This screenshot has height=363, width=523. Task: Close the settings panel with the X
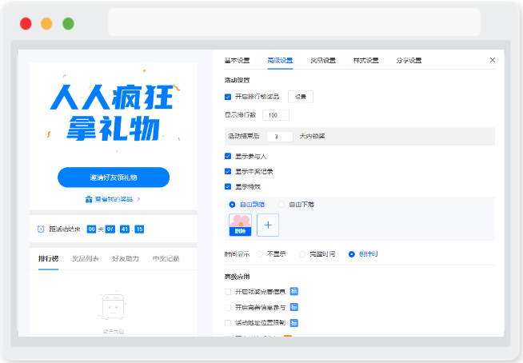493,60
